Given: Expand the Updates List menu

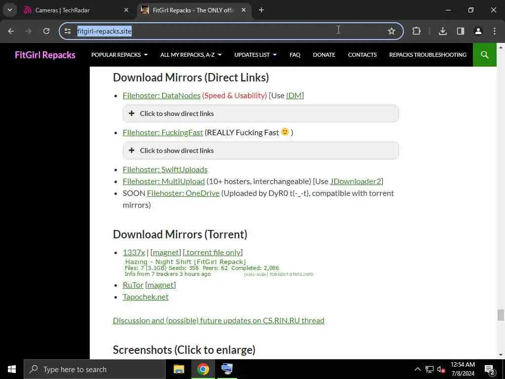Looking at the screenshot, I should tap(255, 55).
